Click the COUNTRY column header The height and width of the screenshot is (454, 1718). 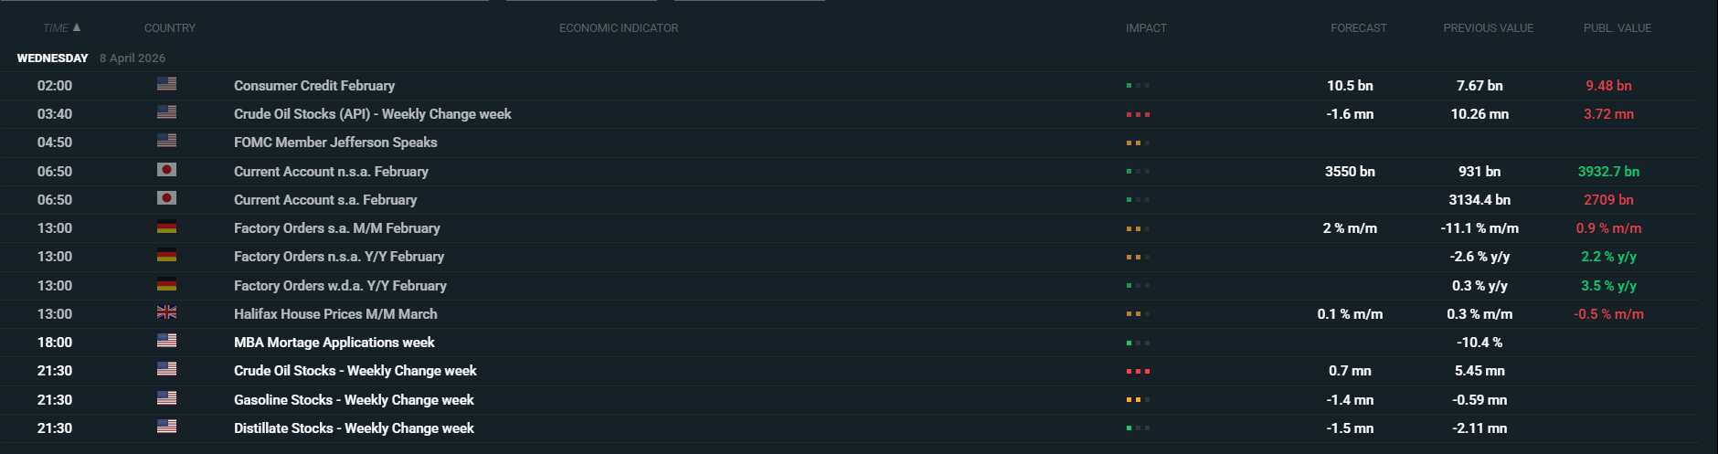[170, 28]
